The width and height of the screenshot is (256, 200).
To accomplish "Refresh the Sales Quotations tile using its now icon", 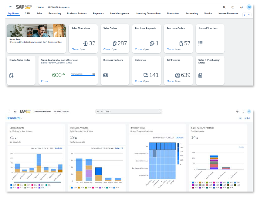I will [x=73, y=49].
